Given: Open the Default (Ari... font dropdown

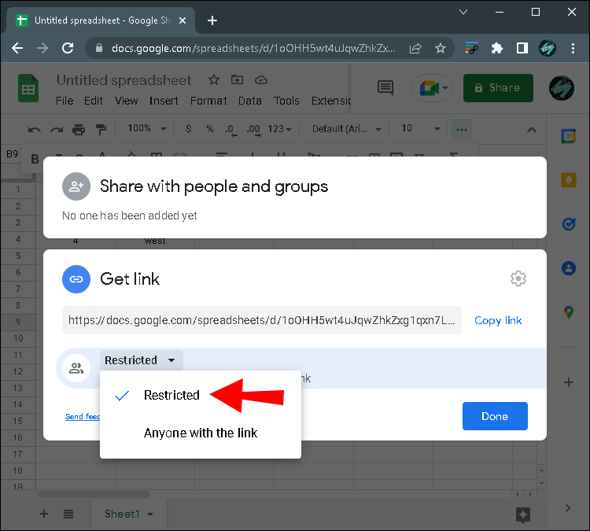Looking at the screenshot, I should [347, 129].
